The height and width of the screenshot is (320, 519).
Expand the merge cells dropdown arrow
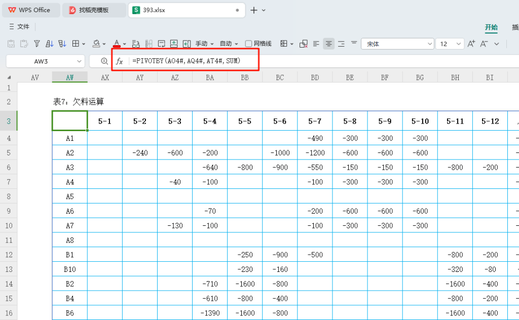click(291, 44)
